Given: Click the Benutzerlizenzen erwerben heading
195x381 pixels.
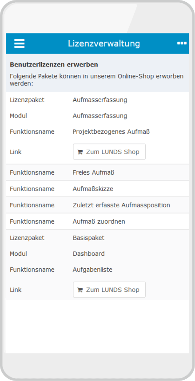Looking at the screenshot, I should click(x=54, y=65).
